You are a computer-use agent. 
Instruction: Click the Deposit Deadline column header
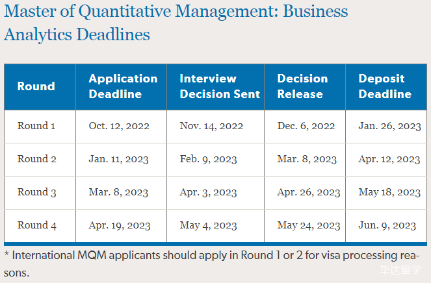click(385, 86)
